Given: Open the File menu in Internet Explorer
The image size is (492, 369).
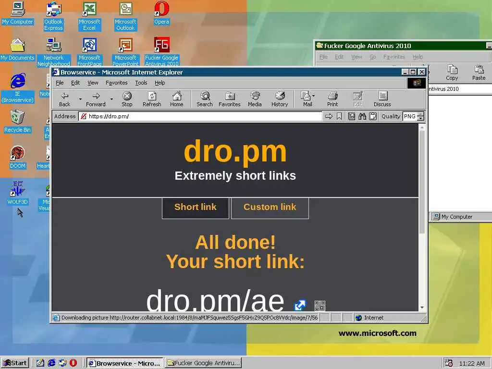Looking at the screenshot, I should [60, 83].
